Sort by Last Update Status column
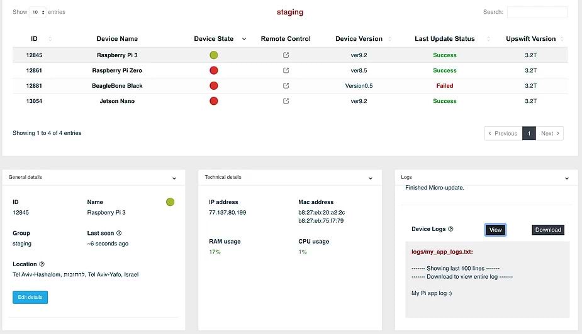 [444, 39]
